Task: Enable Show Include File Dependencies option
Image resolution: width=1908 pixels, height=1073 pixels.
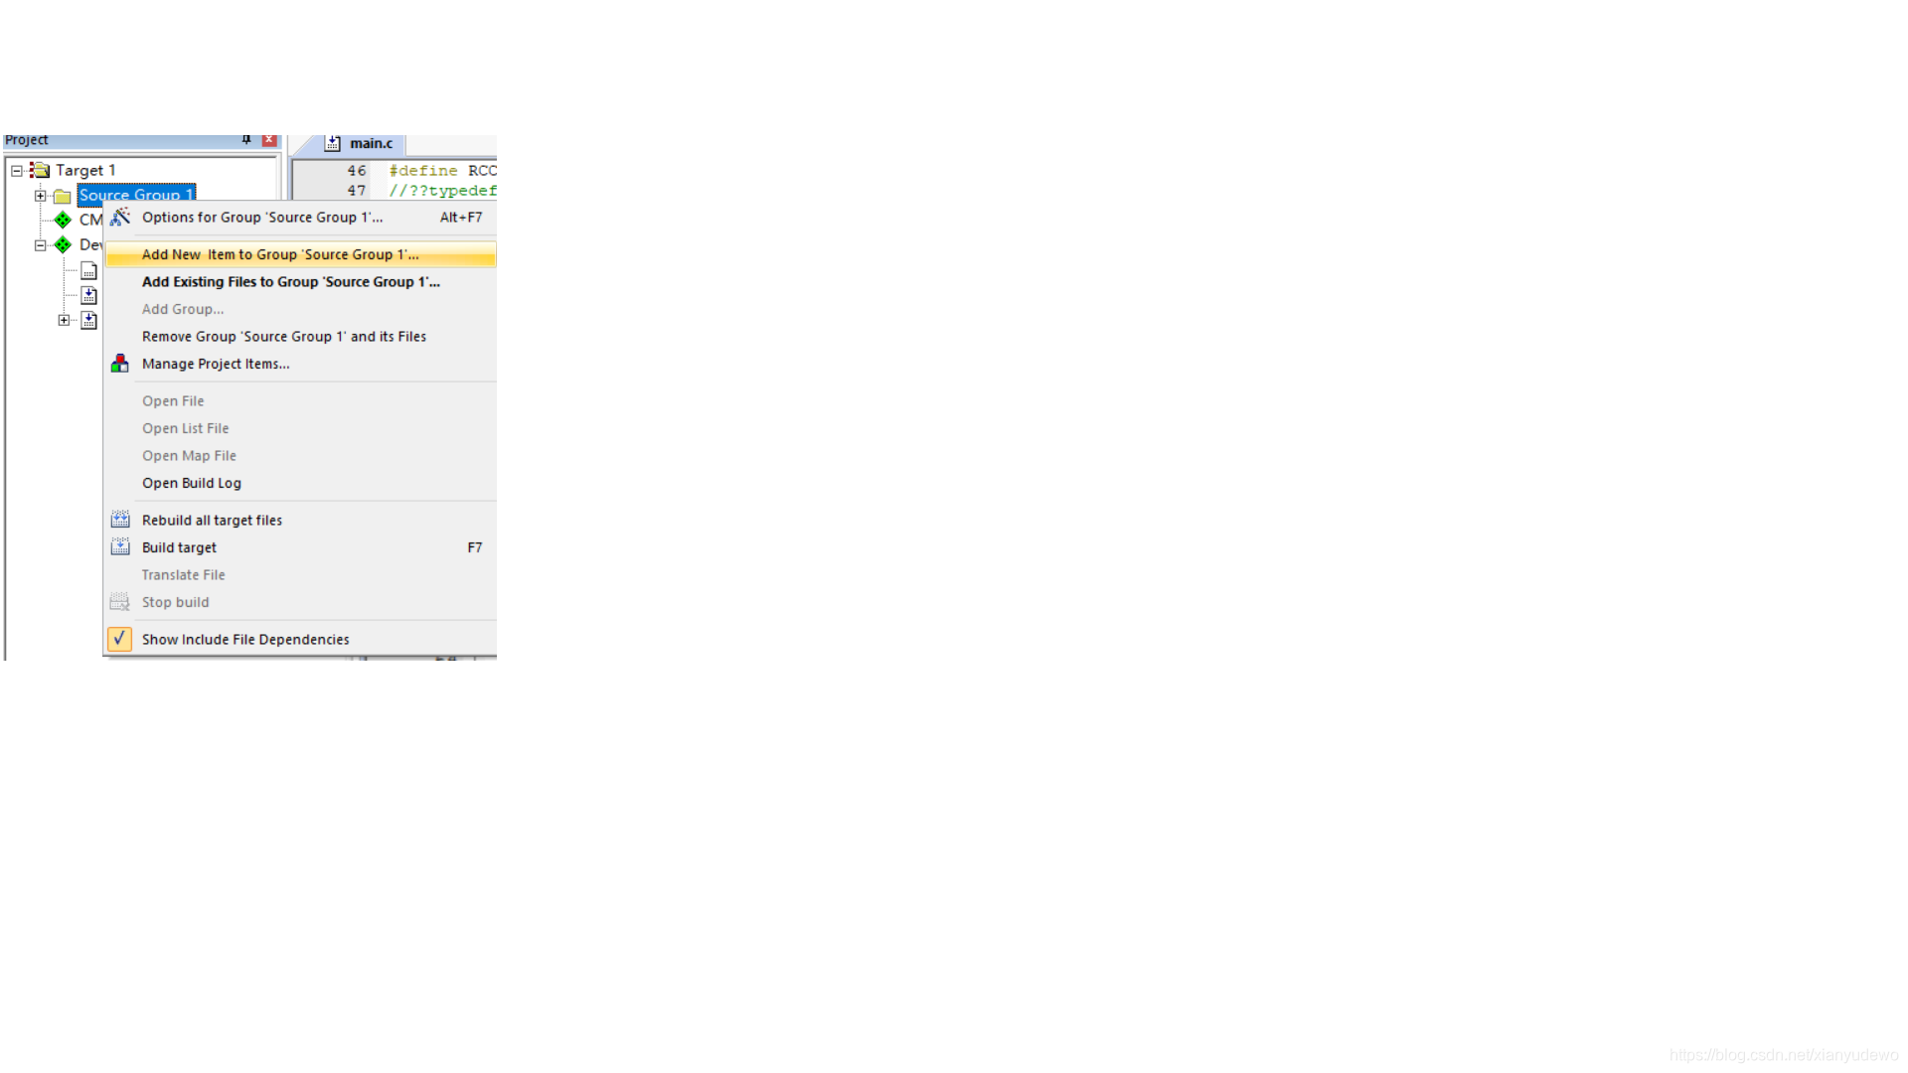Action: coord(246,638)
